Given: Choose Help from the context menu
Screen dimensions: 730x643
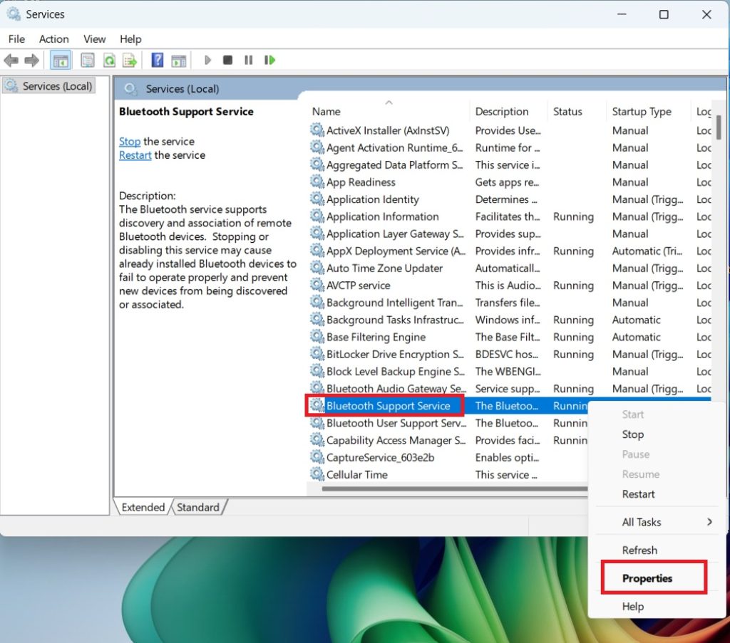Looking at the screenshot, I should pyautogui.click(x=657, y=606).
